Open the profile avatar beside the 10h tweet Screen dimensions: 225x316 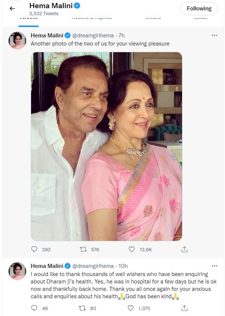pos(17,271)
